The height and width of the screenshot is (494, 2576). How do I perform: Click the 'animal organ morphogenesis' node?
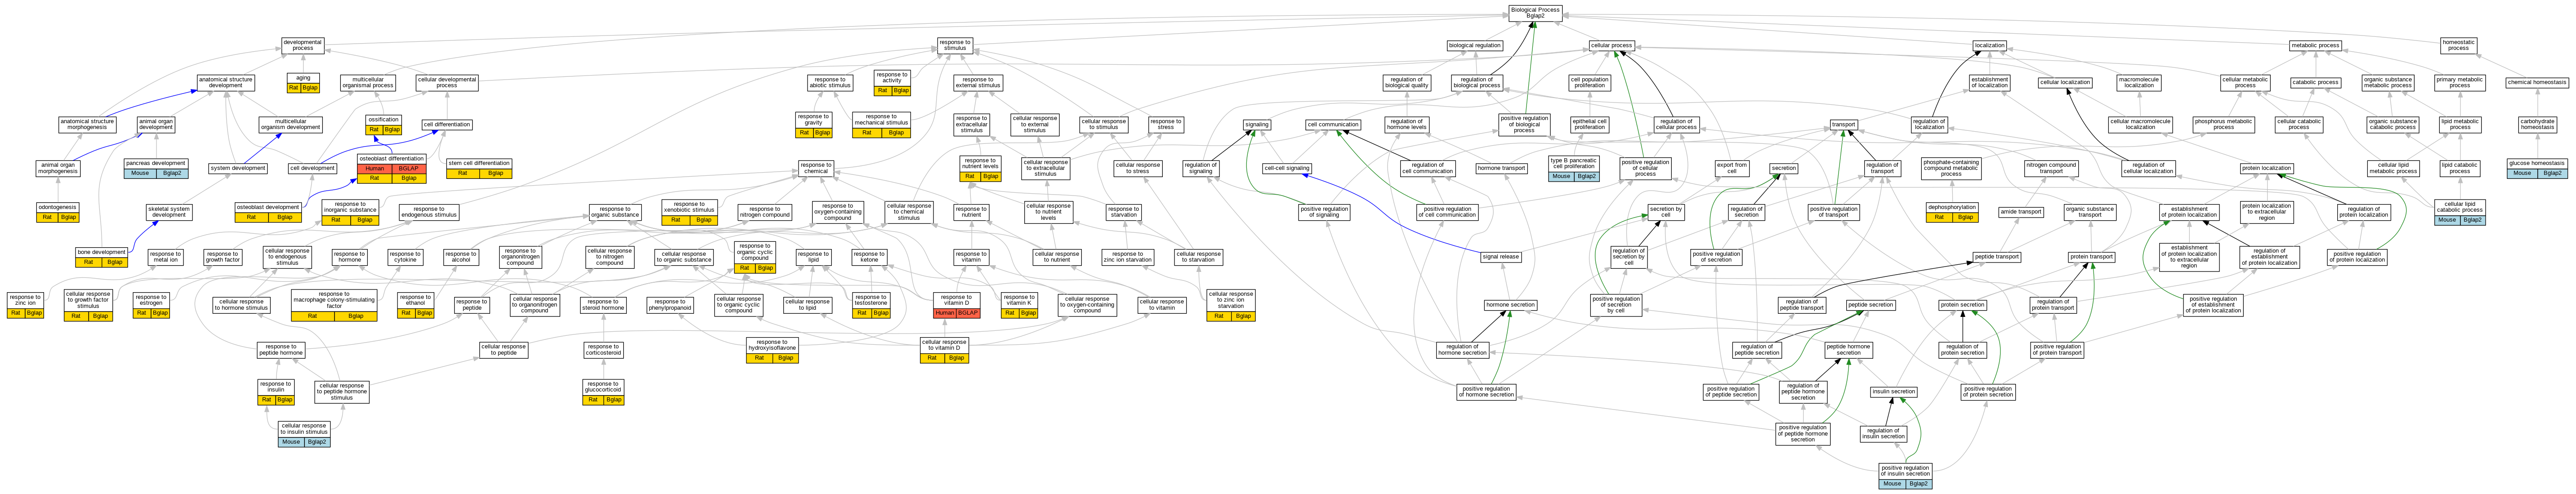[58, 168]
